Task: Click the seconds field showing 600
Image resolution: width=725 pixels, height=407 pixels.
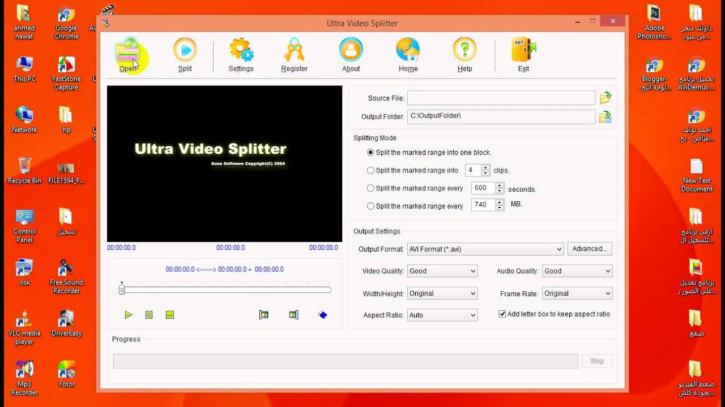Action: [x=483, y=188]
